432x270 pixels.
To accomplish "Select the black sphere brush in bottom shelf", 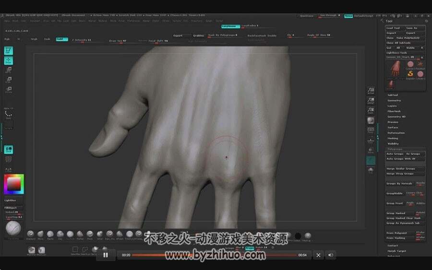I will [298, 235].
